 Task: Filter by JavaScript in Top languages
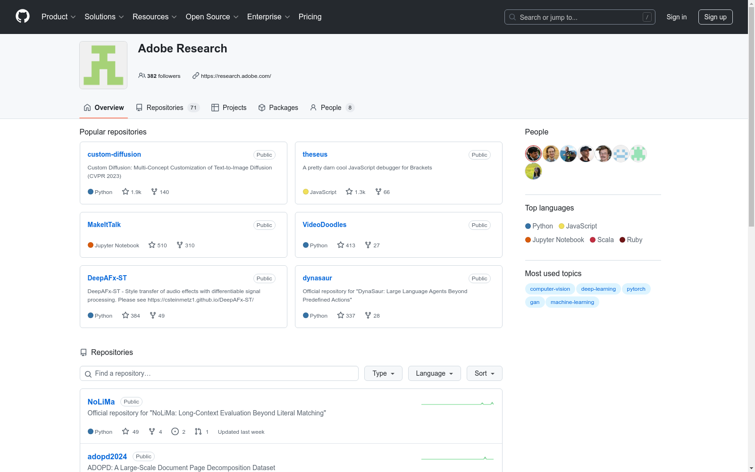click(x=578, y=226)
